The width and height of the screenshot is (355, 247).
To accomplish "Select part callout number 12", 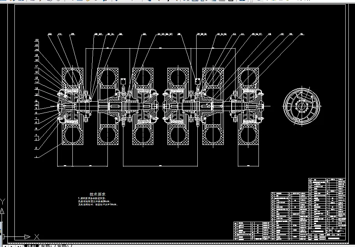I will pos(37,95).
